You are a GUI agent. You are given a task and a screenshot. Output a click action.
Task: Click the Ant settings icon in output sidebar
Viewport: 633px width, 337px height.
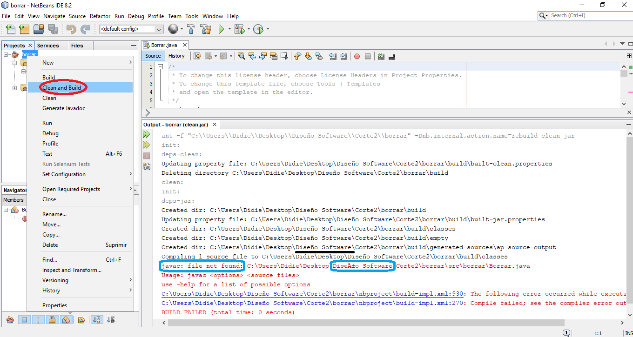pos(147,166)
